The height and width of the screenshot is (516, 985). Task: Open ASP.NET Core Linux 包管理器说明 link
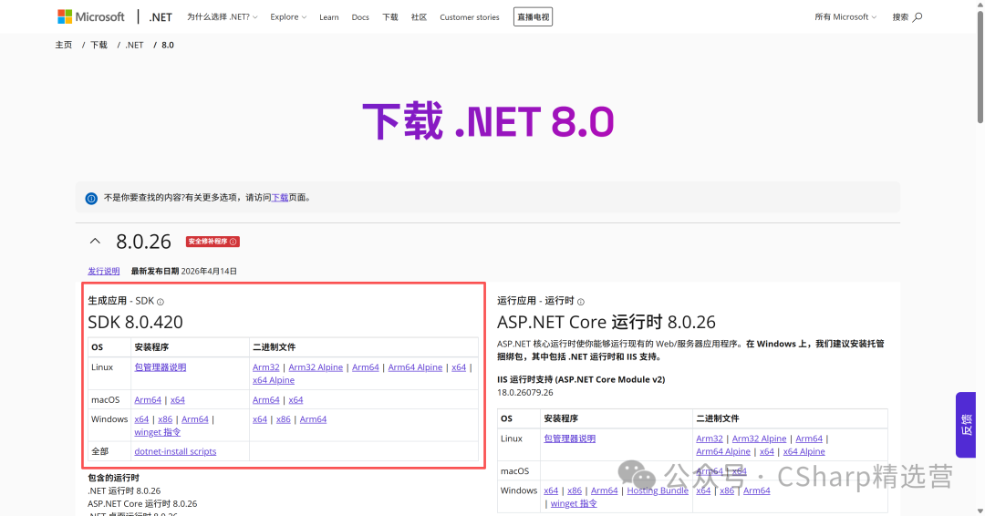[570, 439]
